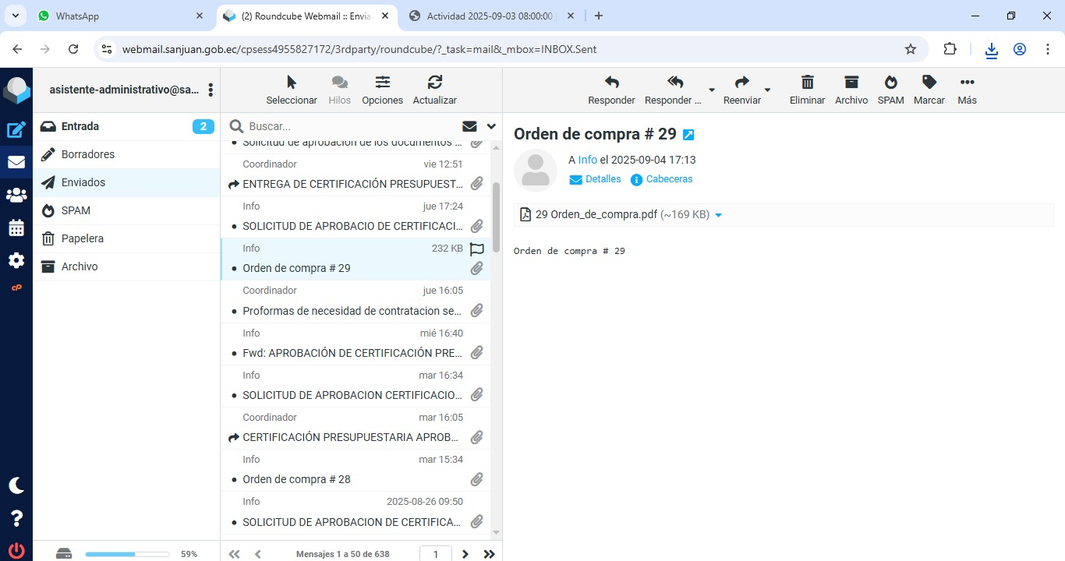Screen dimensions: 1065x561
Task: Click the Archivo toolbar button
Action: tap(851, 90)
